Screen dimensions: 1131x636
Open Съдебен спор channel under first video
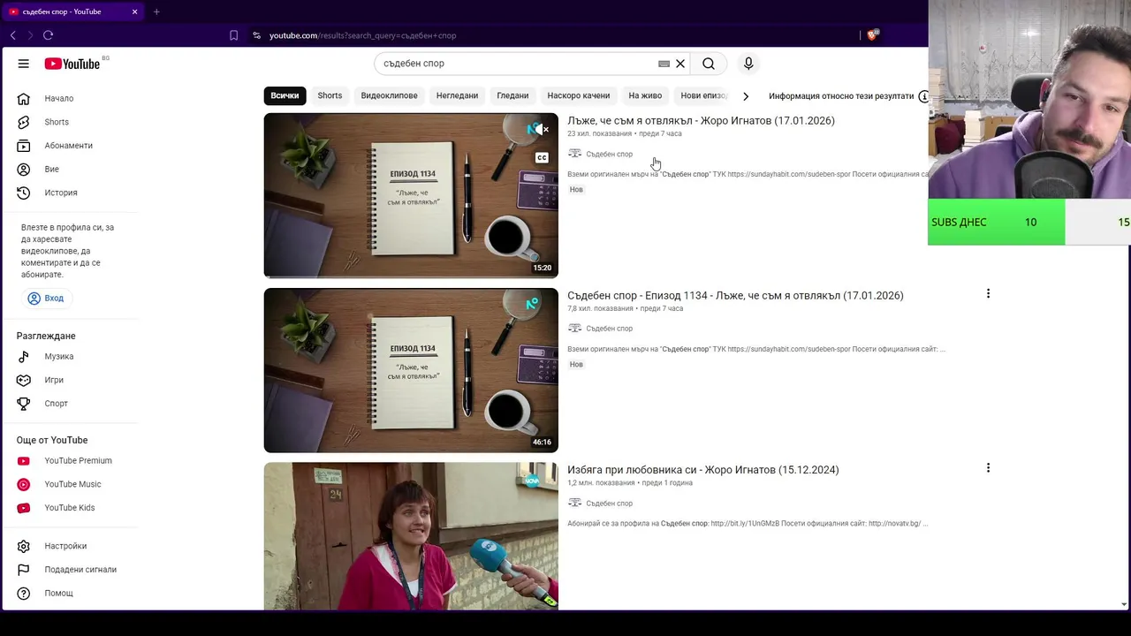point(609,155)
